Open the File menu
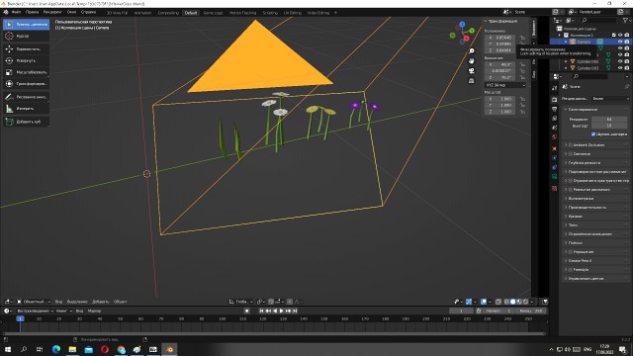The height and width of the screenshot is (356, 633). tap(16, 12)
